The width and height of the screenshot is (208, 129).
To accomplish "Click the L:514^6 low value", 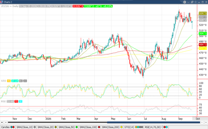I will pyautogui.click(x=67, y=6).
